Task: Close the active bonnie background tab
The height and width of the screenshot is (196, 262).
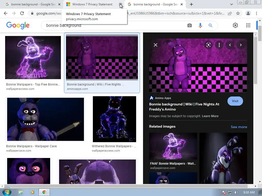Action: coord(182,4)
